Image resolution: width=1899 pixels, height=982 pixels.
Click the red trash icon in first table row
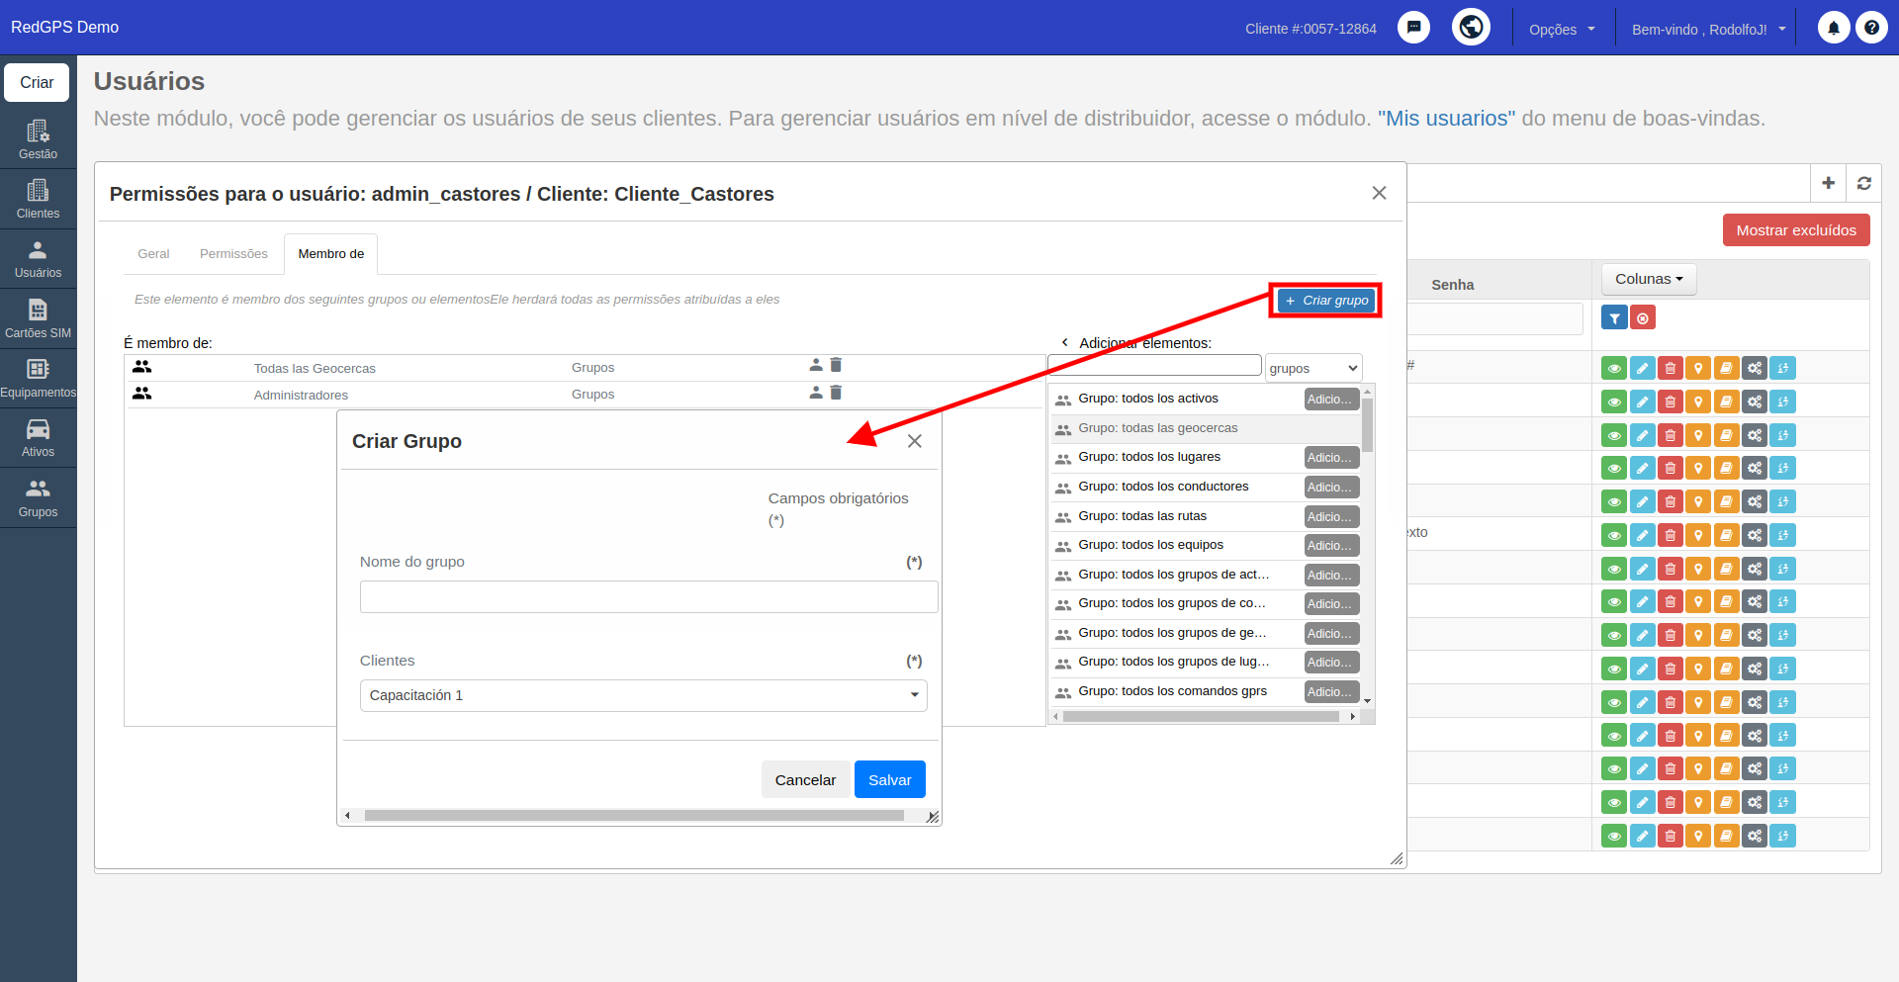(1671, 368)
